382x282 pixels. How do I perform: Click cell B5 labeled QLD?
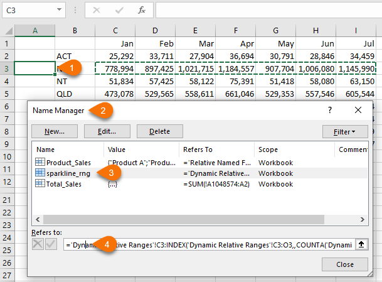point(75,94)
